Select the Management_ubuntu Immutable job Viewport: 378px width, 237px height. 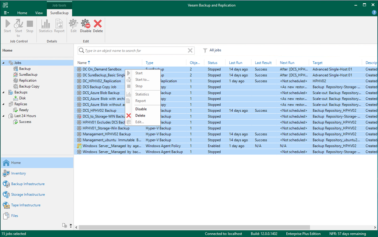[226, 140]
